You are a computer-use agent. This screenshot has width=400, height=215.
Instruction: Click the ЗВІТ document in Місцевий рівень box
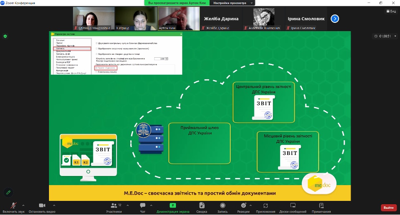pos(290,157)
